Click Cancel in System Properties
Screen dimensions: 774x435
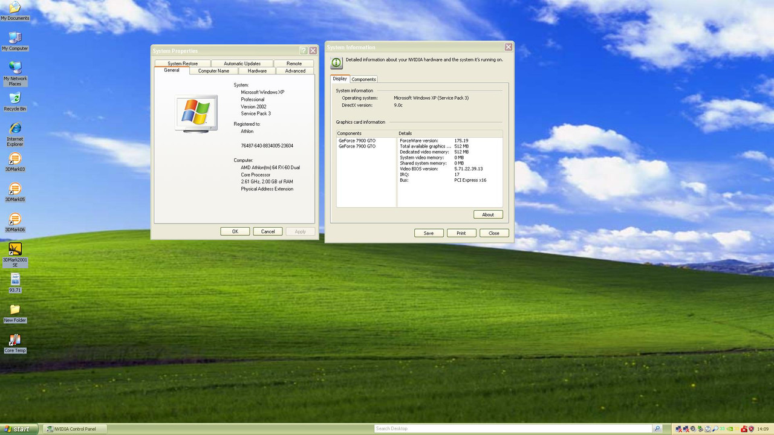[268, 231]
